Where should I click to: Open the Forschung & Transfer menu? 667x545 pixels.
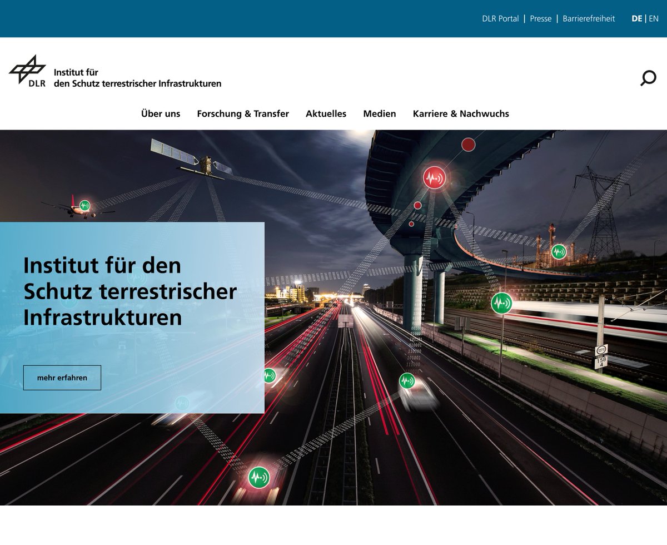point(243,113)
